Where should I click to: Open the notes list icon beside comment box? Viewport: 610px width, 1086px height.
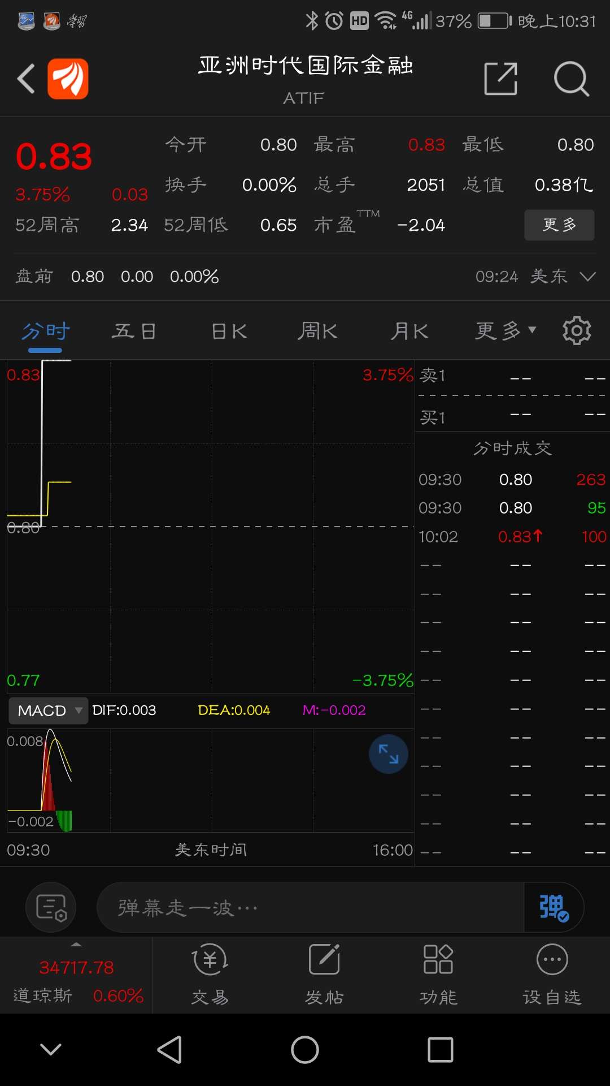51,907
